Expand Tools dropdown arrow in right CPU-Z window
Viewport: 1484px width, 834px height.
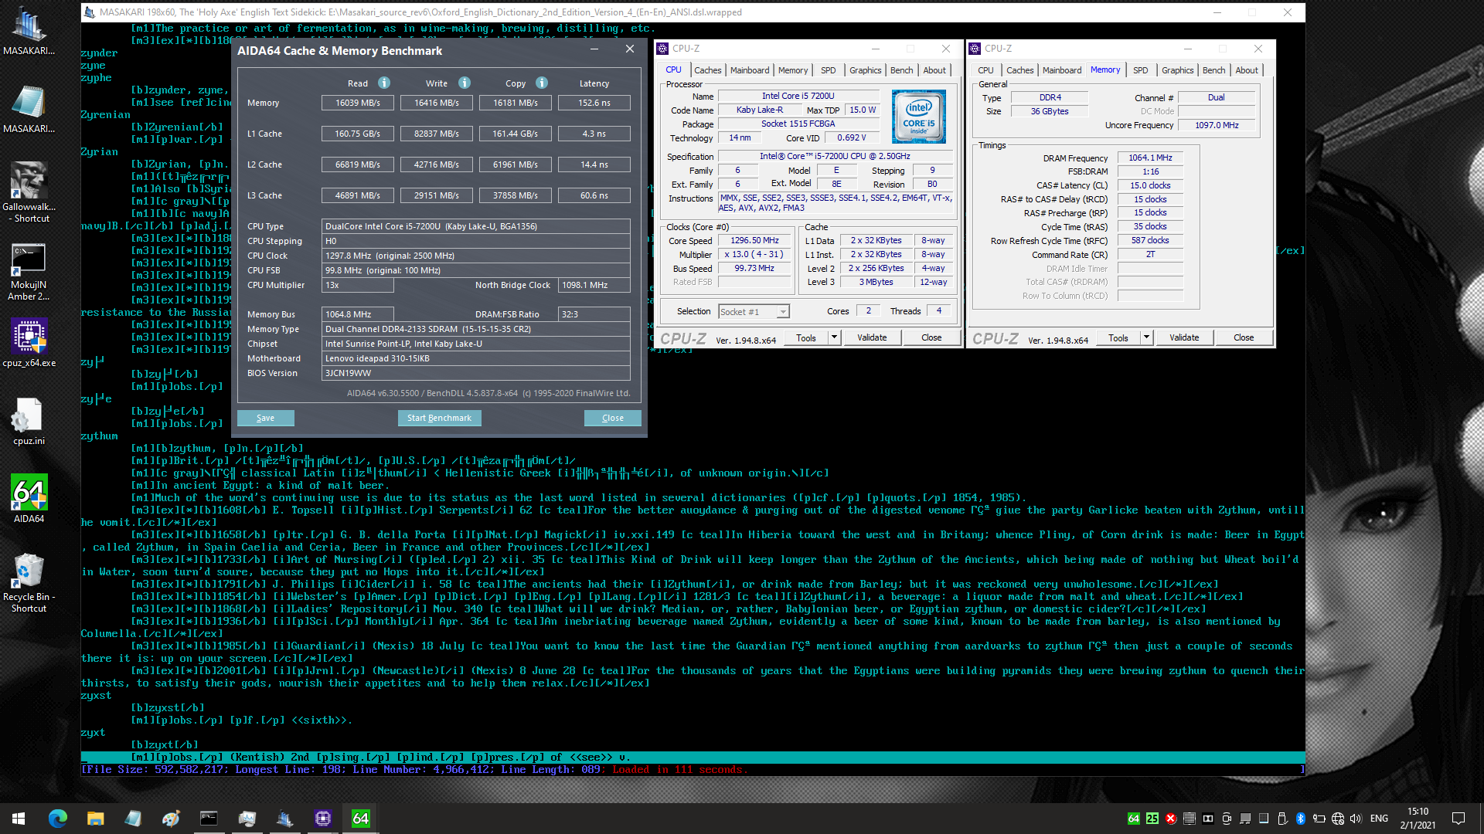pos(1146,337)
